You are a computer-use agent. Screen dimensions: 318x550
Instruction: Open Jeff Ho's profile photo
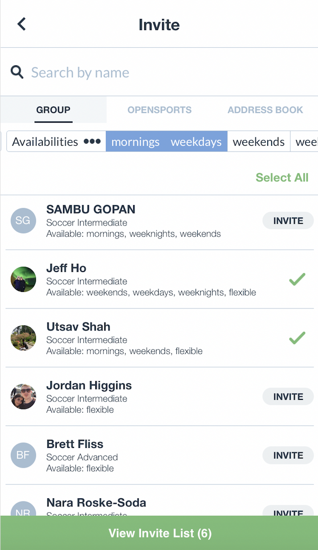pyautogui.click(x=23, y=279)
